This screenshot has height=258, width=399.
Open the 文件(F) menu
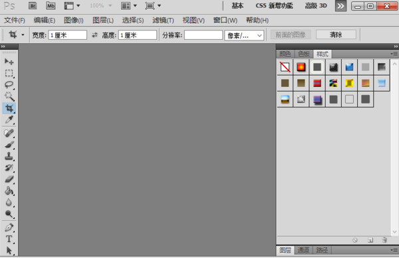coord(15,21)
